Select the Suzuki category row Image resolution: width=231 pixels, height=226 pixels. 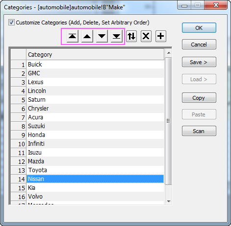coord(95,126)
